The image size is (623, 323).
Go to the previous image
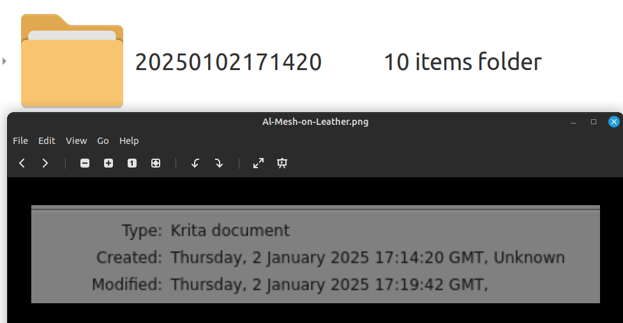coord(22,163)
